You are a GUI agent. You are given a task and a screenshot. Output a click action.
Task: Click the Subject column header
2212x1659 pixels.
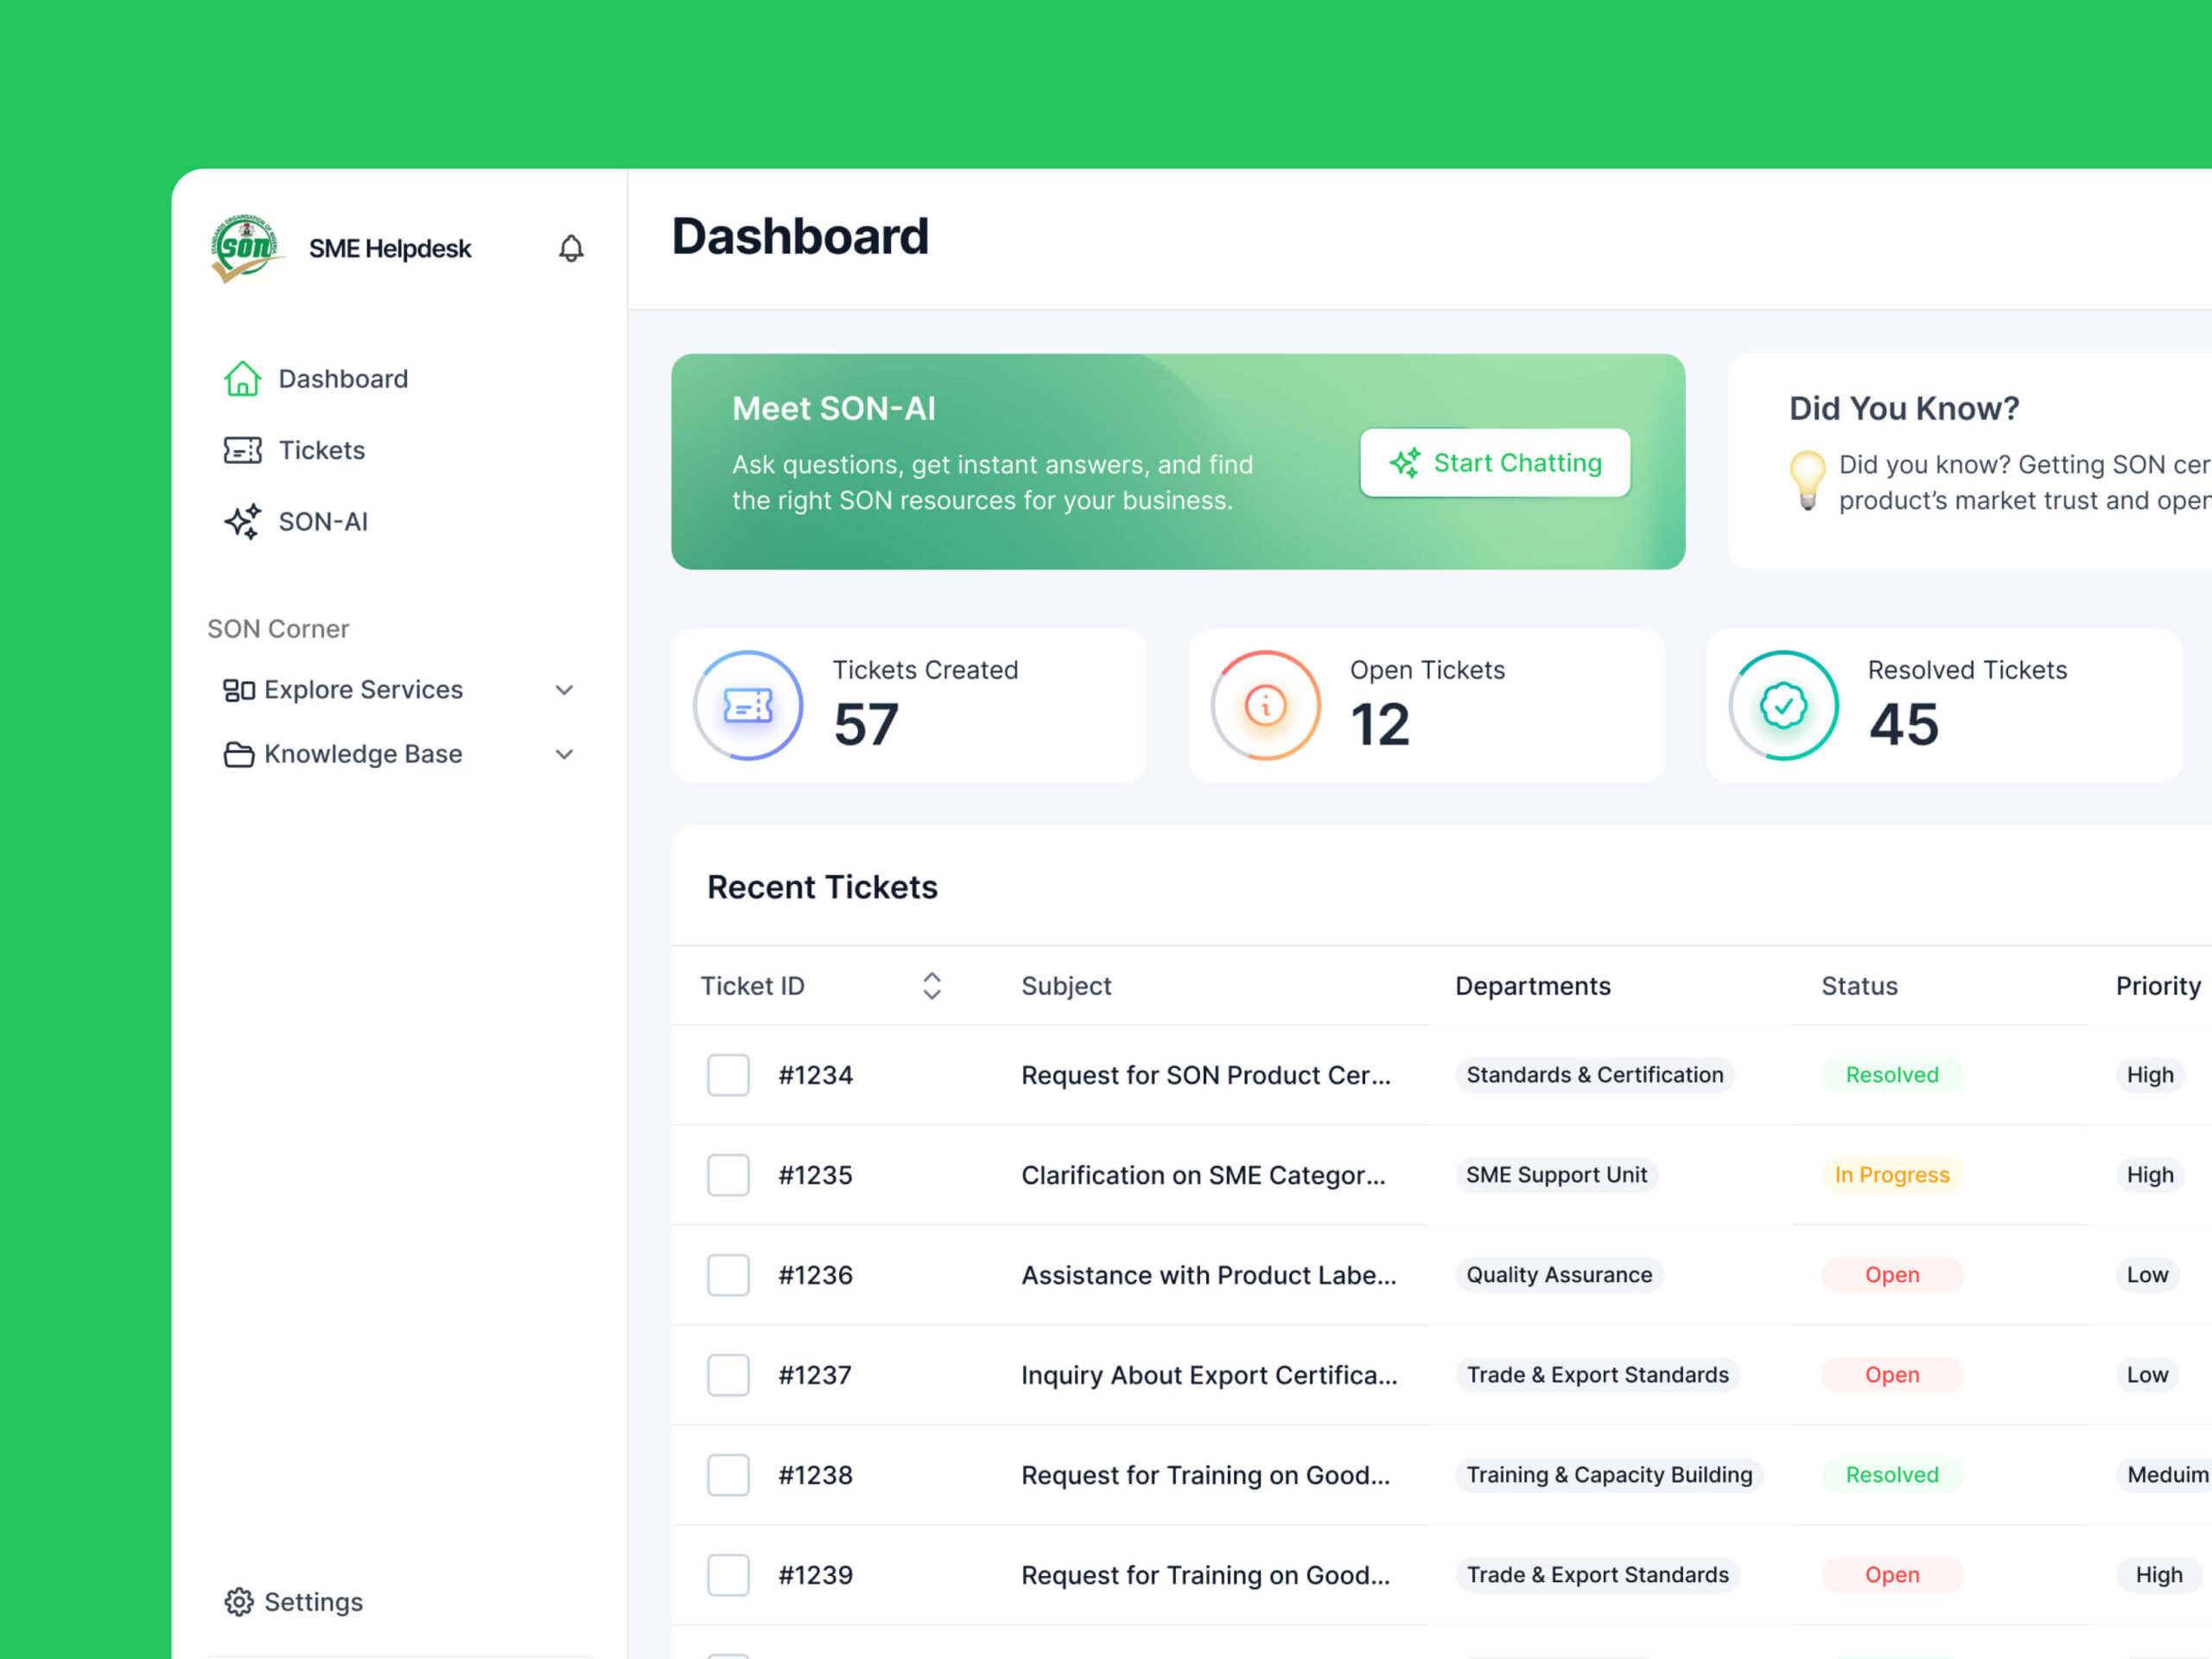(x=1065, y=986)
